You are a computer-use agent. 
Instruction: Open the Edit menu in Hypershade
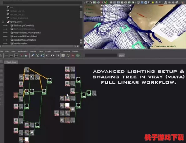pyautogui.click(x=7, y=52)
